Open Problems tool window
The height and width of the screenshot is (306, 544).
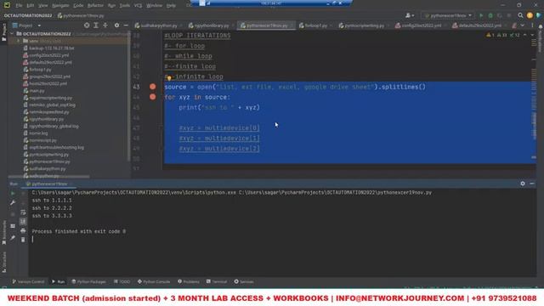[189, 281]
